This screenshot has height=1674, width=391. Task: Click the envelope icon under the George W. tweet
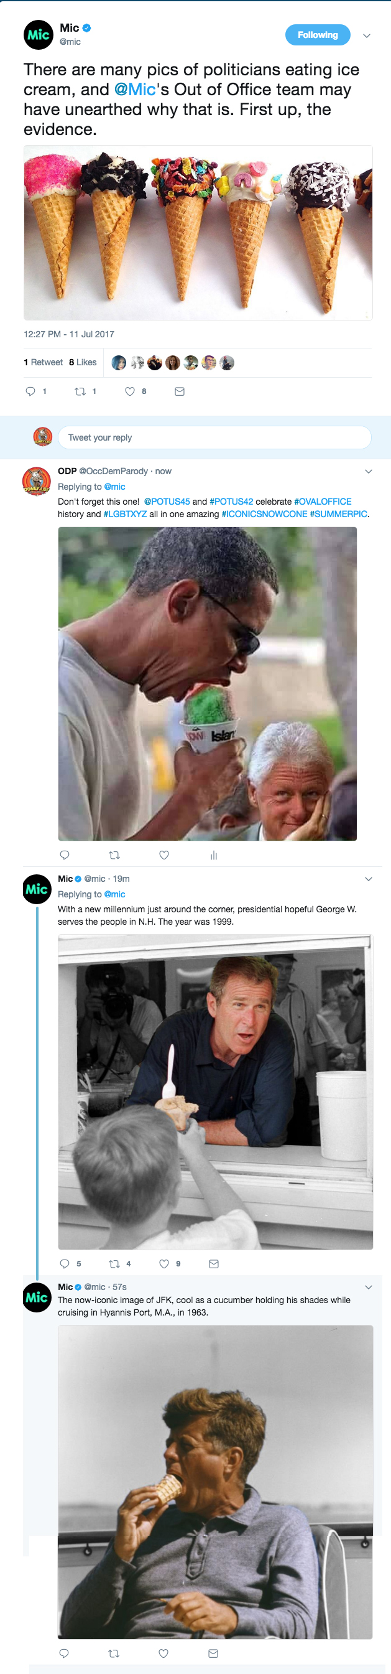tap(213, 1263)
